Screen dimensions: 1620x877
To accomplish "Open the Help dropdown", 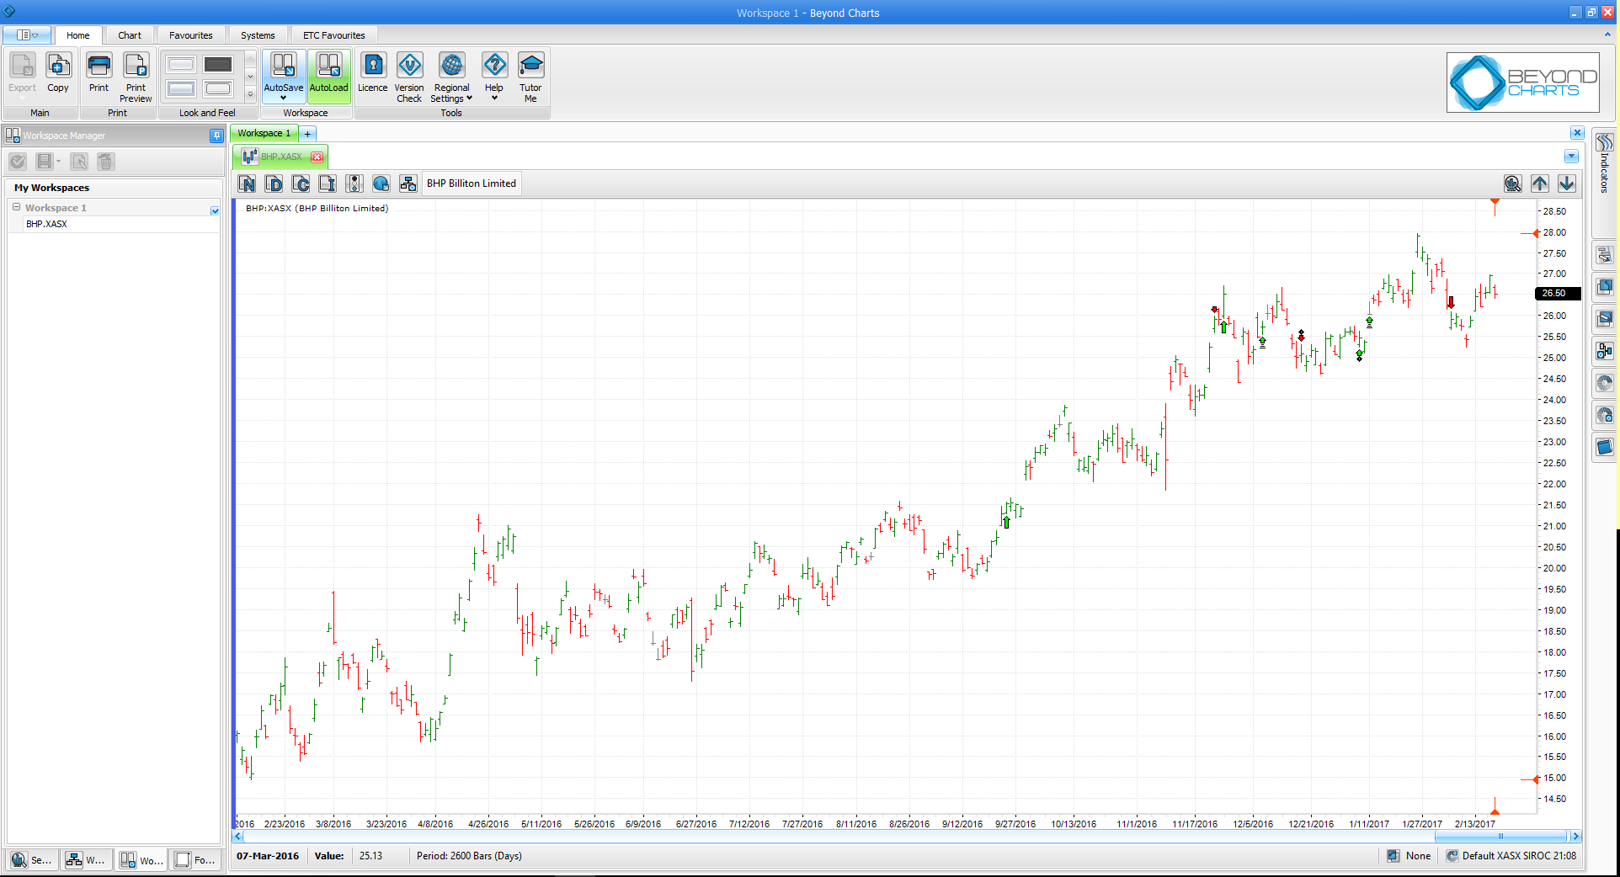I will coord(494,77).
